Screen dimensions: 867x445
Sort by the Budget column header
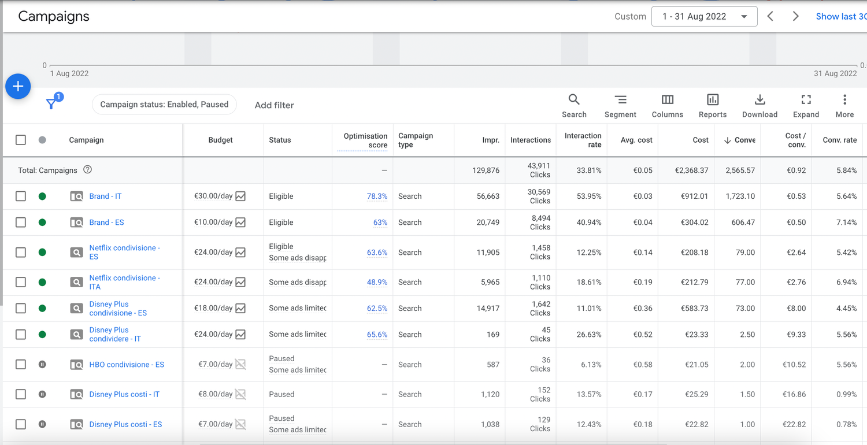[x=220, y=140]
